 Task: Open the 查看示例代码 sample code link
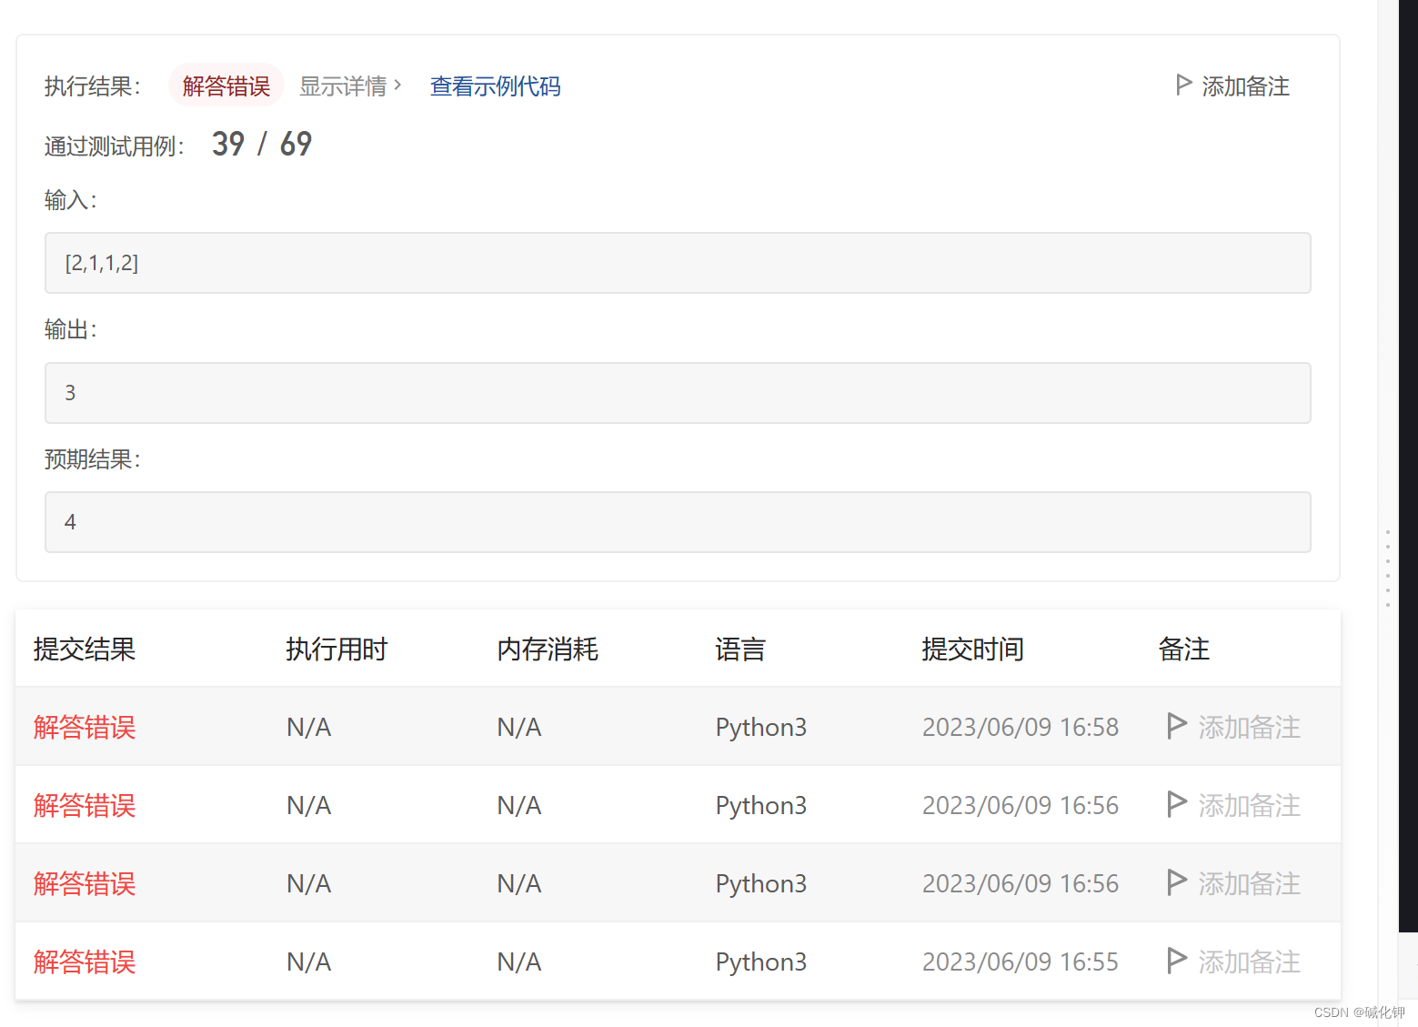496,86
